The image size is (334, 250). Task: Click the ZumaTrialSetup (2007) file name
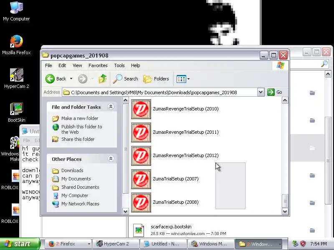tap(175, 179)
